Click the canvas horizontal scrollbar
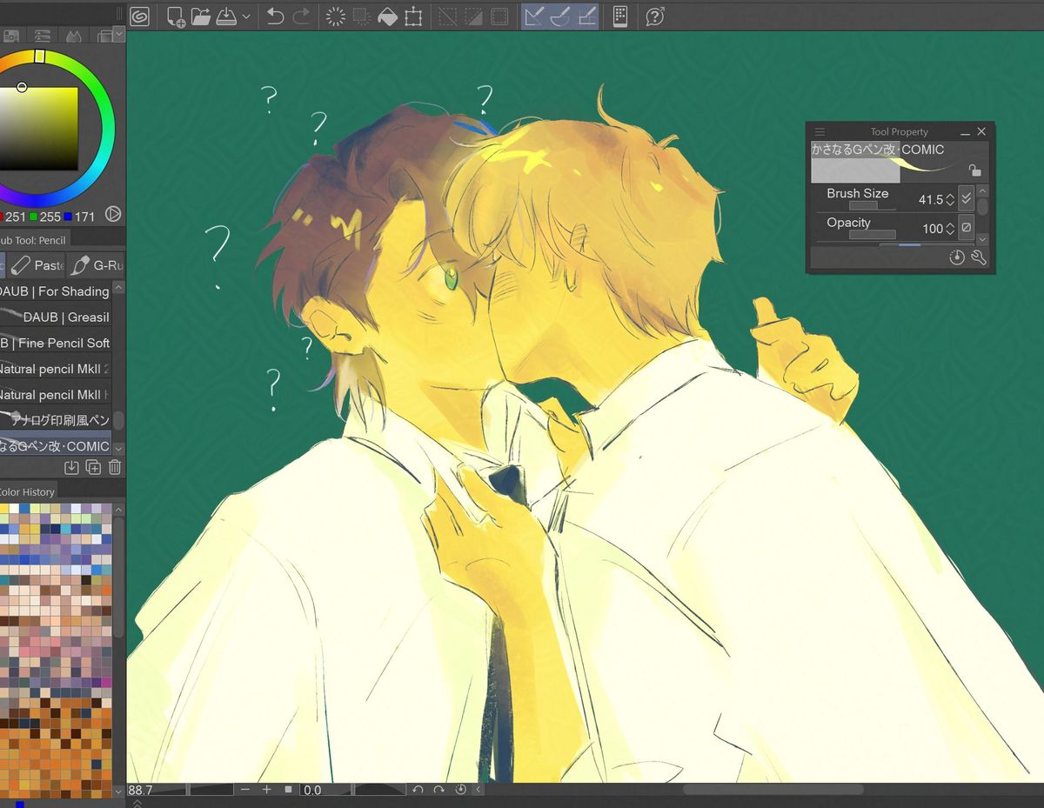Viewport: 1044px width, 808px height. point(773,790)
